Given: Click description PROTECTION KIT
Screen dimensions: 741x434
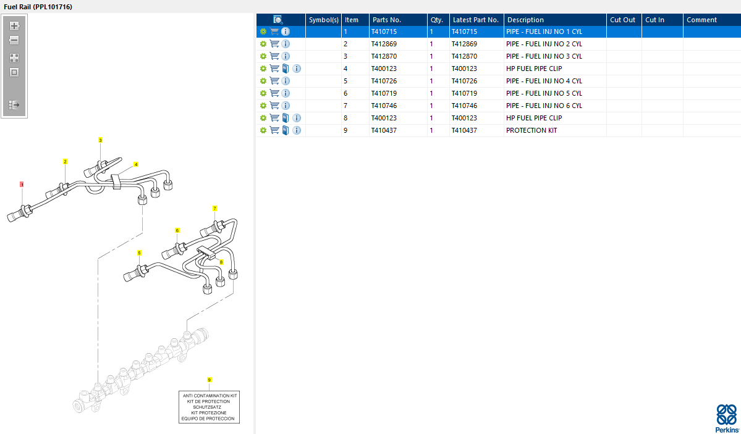Looking at the screenshot, I should pyautogui.click(x=531, y=130).
